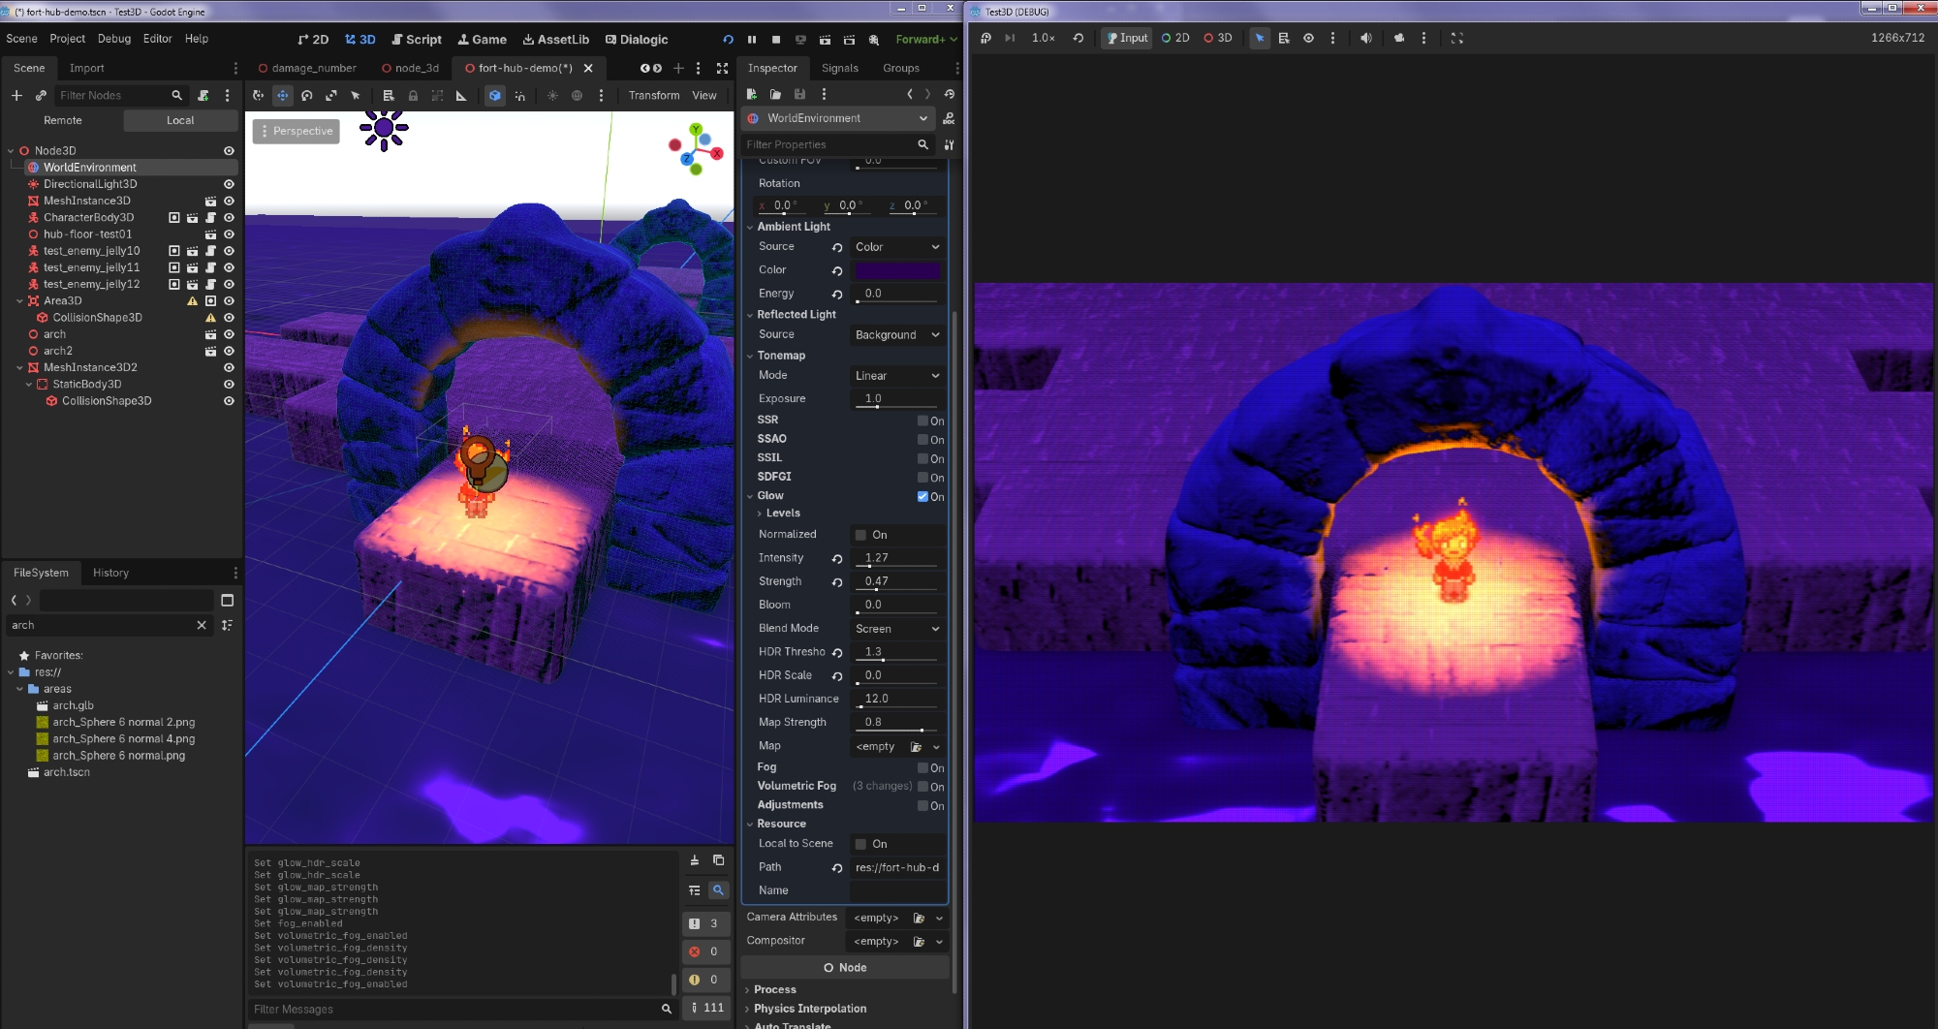This screenshot has height=1029, width=1938.
Task: Select the Rotate mode tool in viewport toolbar
Action: point(307,95)
